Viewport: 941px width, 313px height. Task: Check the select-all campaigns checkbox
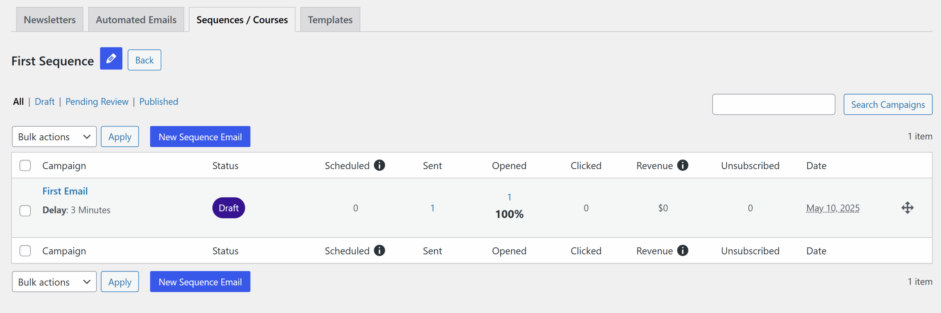[x=25, y=165]
